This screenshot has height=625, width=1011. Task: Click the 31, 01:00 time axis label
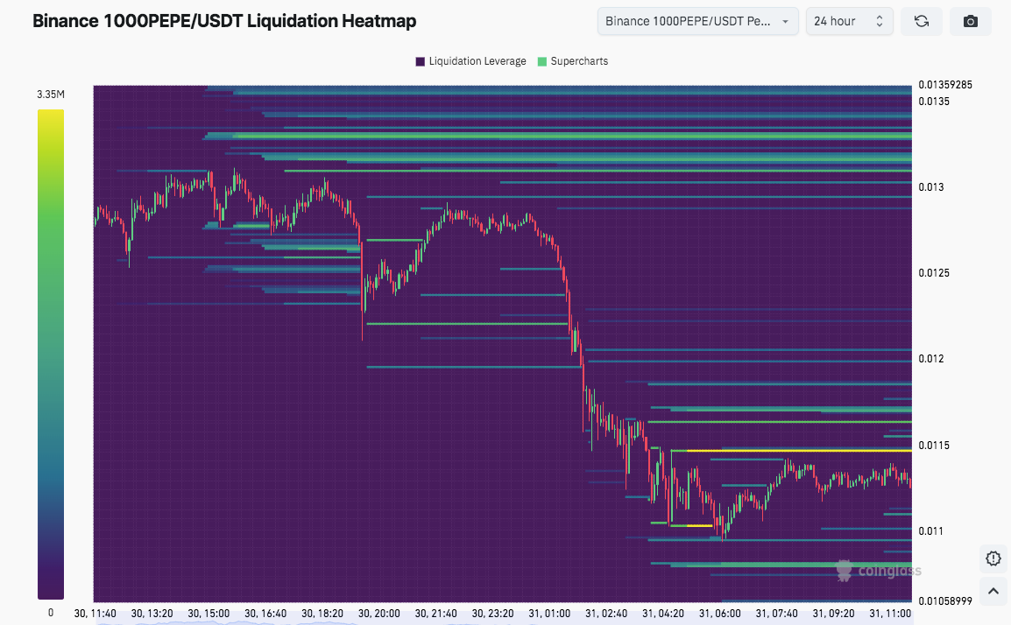549,614
